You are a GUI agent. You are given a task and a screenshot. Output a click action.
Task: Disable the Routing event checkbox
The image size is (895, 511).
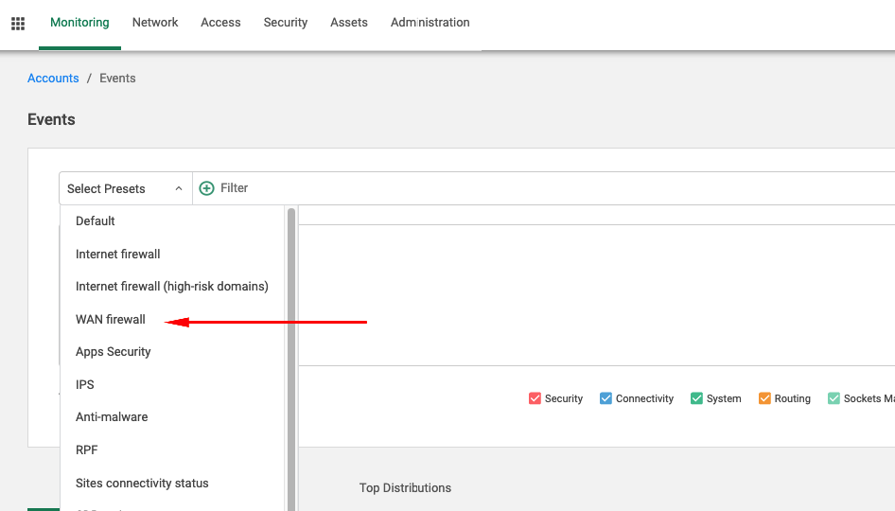764,398
